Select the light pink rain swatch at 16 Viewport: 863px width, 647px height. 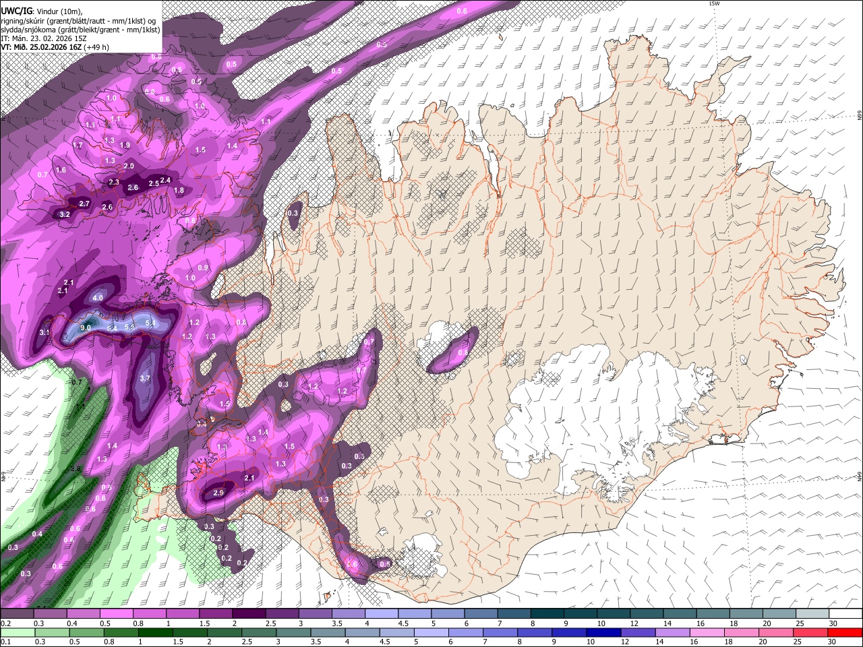click(x=707, y=632)
